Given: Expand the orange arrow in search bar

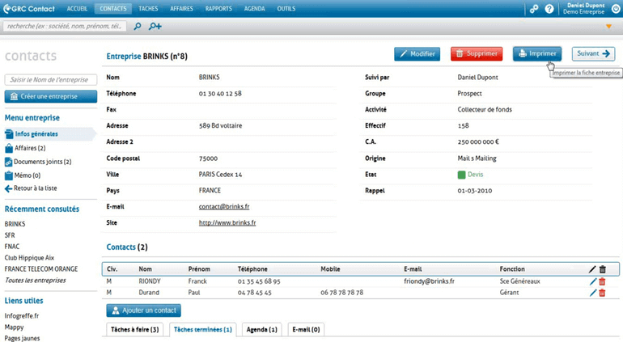Looking at the screenshot, I should click(x=608, y=27).
